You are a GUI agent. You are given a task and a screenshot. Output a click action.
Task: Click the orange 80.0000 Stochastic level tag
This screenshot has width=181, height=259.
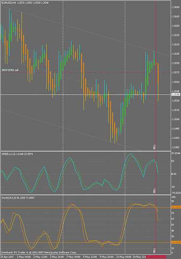176,207
